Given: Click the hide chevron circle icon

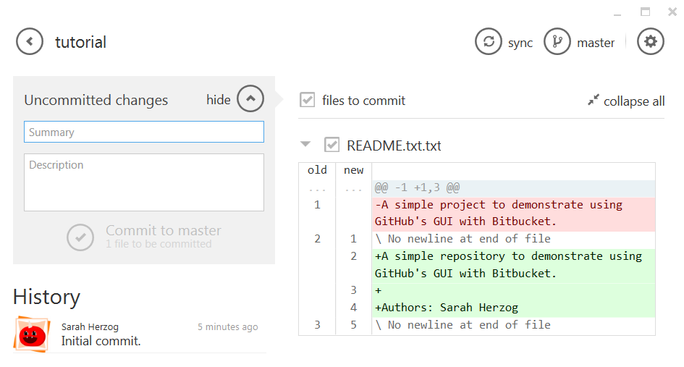Looking at the screenshot, I should (250, 98).
